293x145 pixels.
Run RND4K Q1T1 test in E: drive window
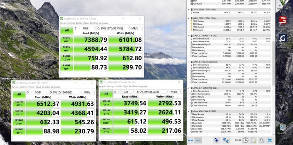pyautogui.click(x=106, y=131)
